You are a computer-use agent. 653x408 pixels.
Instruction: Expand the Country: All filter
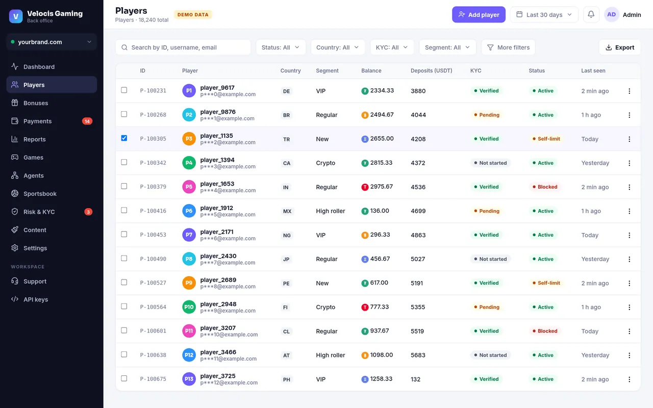[x=338, y=47]
